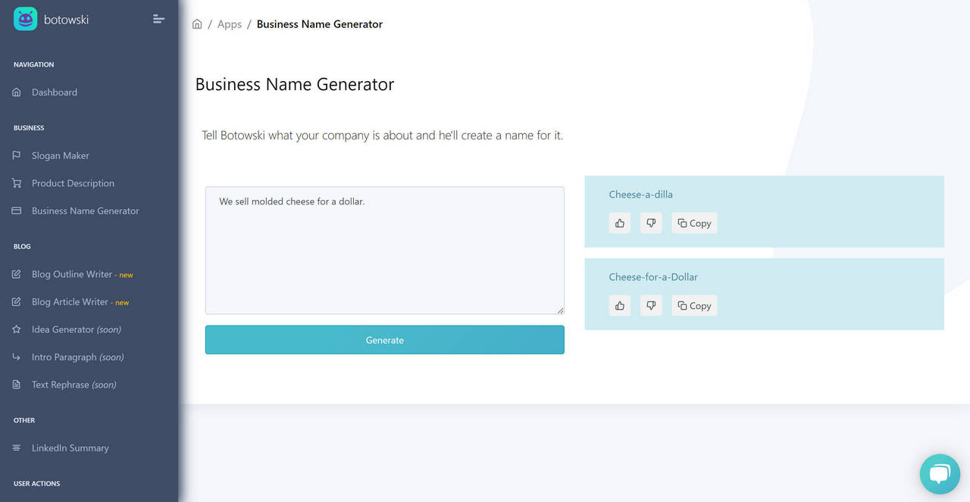Image resolution: width=970 pixels, height=502 pixels.
Task: Click the botowski robot logo icon
Action: 25,19
